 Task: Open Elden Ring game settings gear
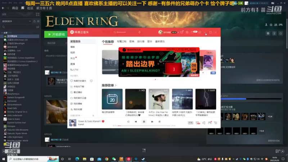tap(268, 33)
